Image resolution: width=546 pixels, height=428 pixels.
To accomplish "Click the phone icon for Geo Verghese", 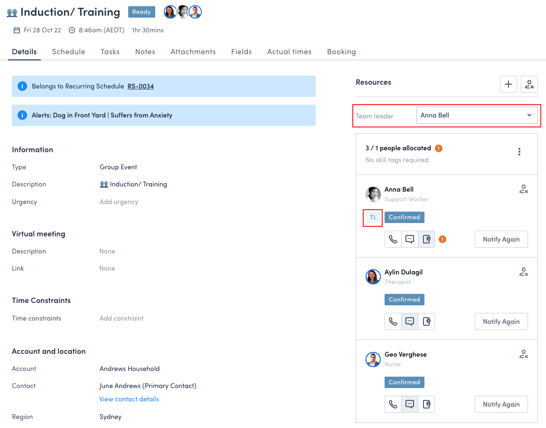I will pos(393,404).
